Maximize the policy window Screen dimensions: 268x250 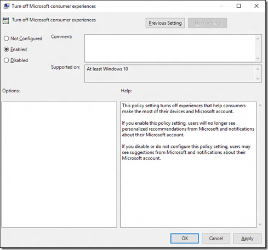[x=238, y=6]
